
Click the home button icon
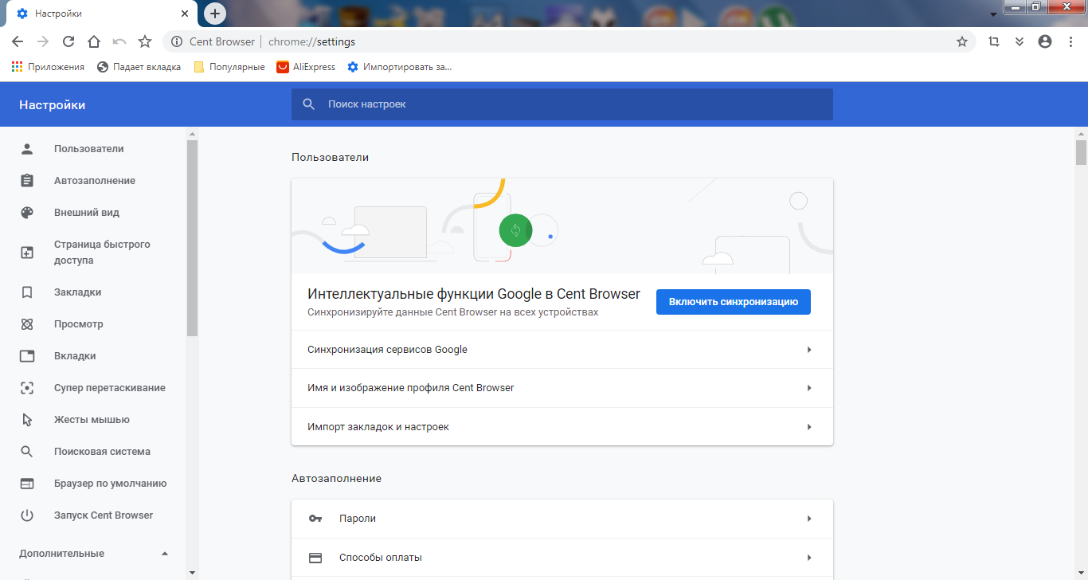click(x=94, y=41)
